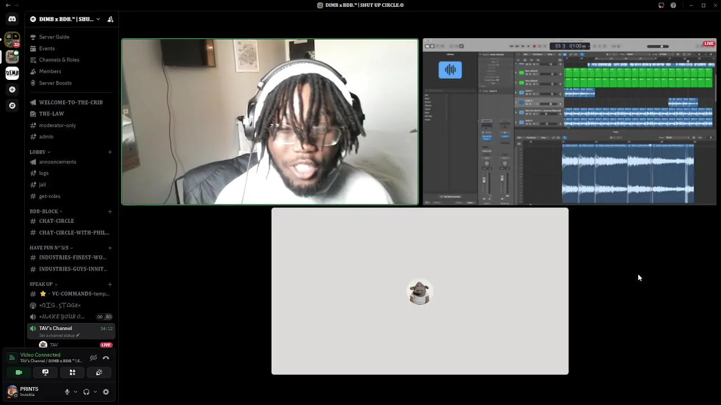Open headphone output options chevron
This screenshot has height=405, width=721.
coord(95,392)
